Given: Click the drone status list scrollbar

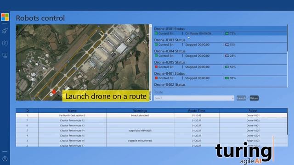Looking at the screenshot, I should click(288, 56).
